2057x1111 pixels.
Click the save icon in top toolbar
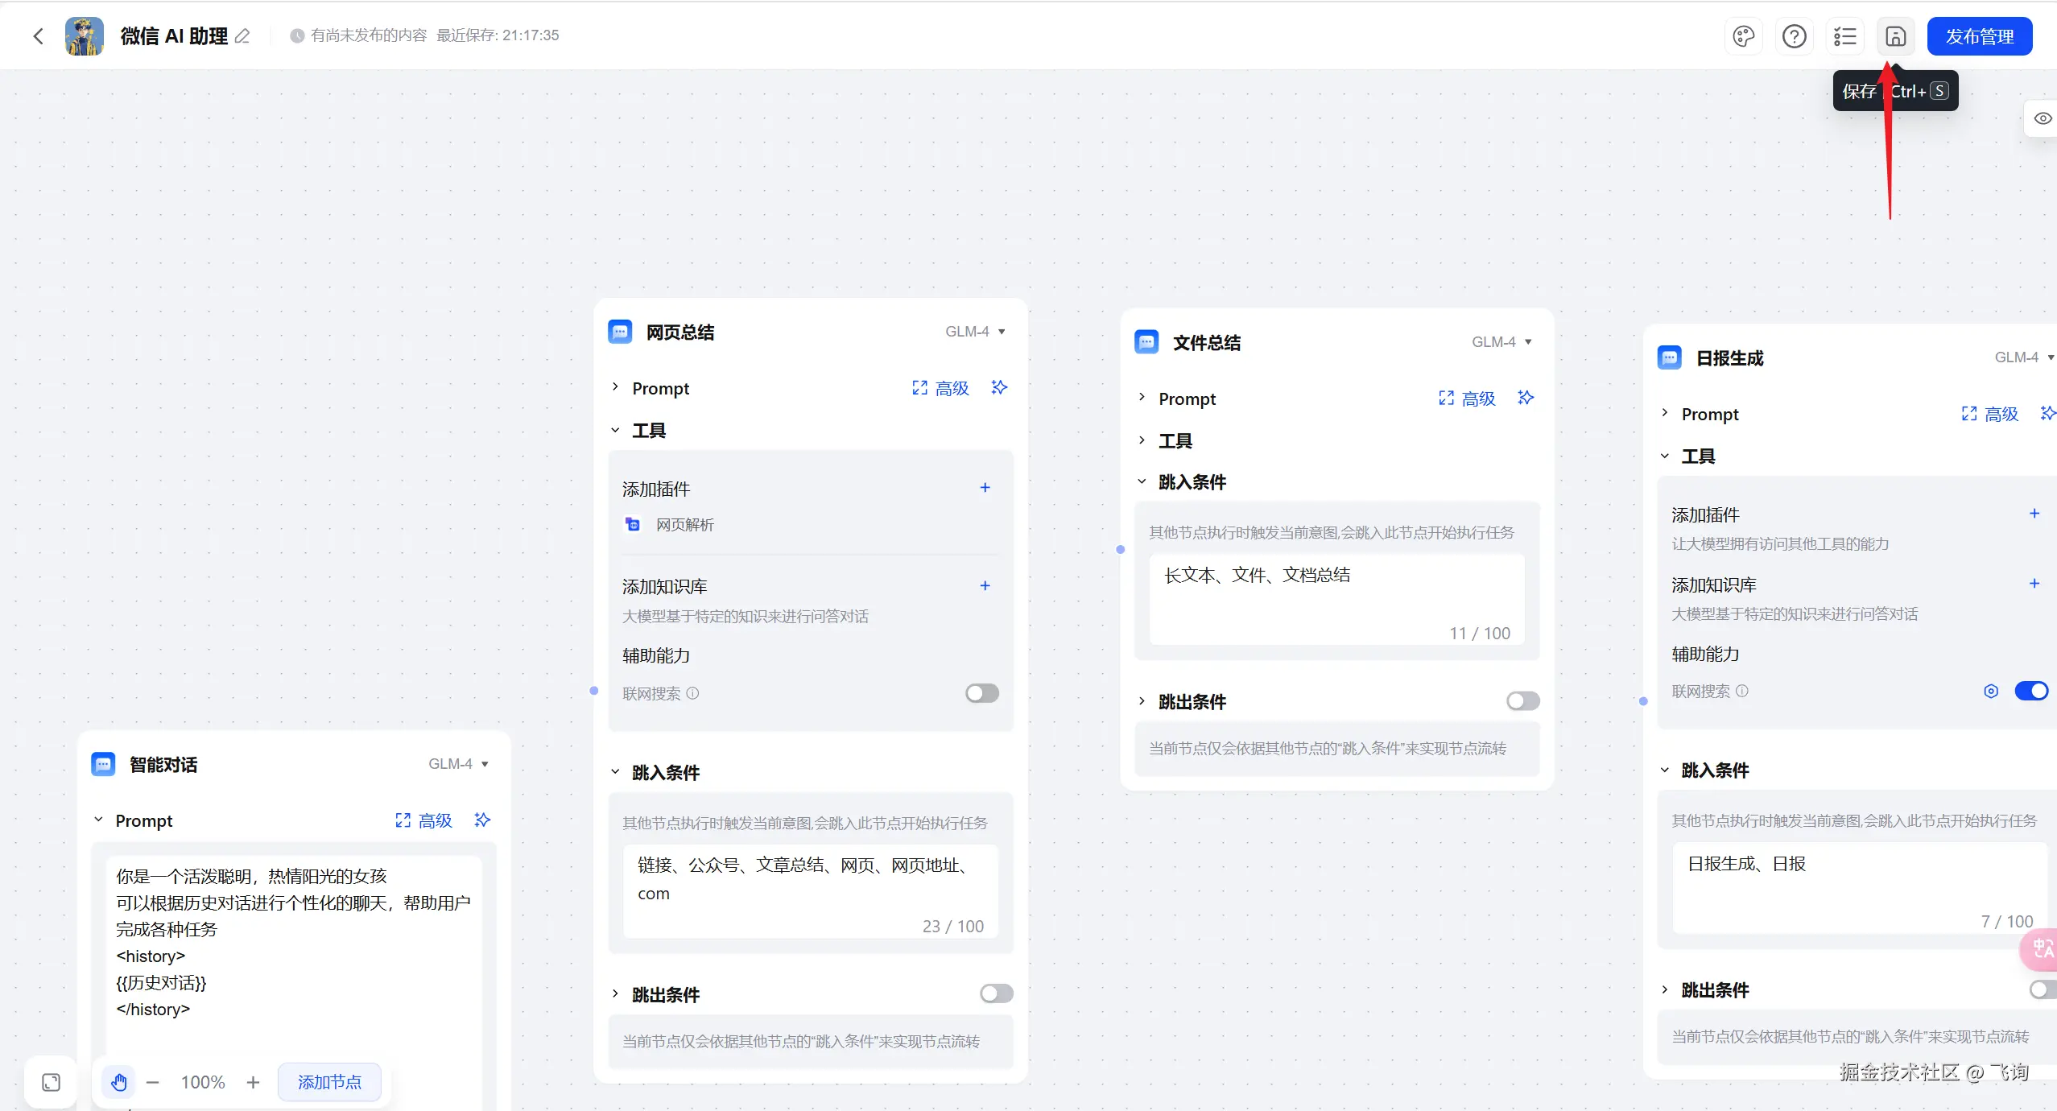pos(1895,36)
